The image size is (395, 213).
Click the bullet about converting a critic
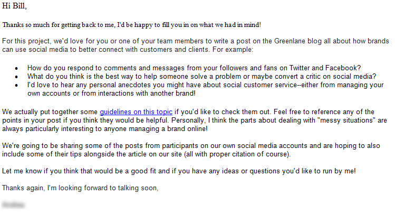(201, 76)
